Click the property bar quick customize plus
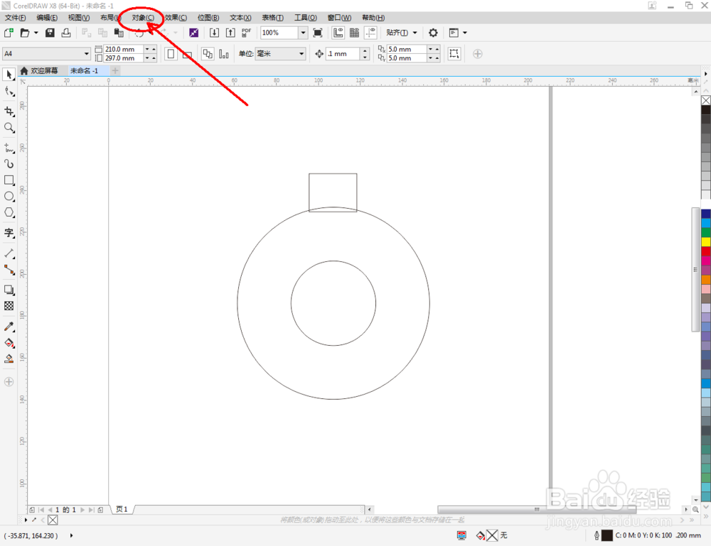The width and height of the screenshot is (711, 546). tap(478, 54)
